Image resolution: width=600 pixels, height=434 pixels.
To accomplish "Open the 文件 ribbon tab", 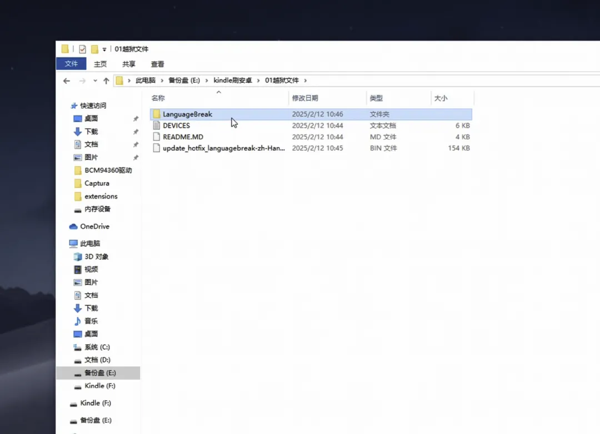I will click(71, 64).
